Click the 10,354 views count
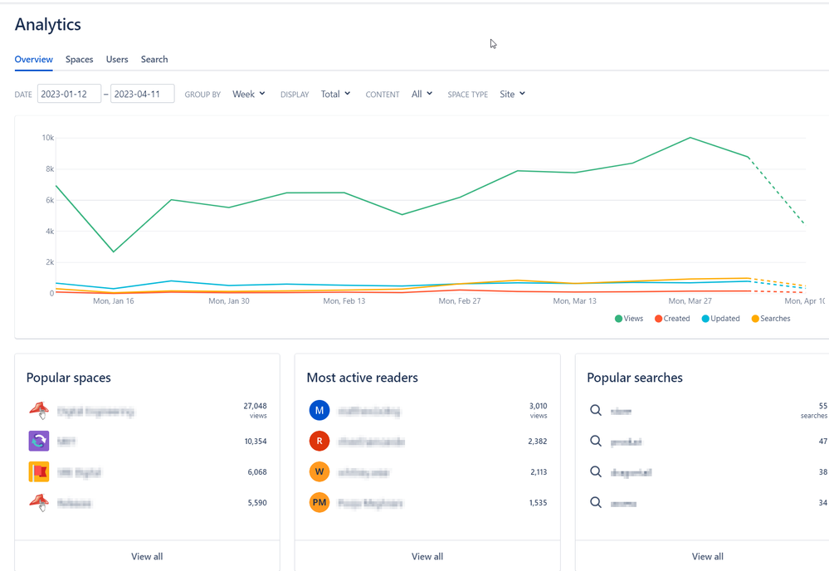The width and height of the screenshot is (829, 571). 256,441
